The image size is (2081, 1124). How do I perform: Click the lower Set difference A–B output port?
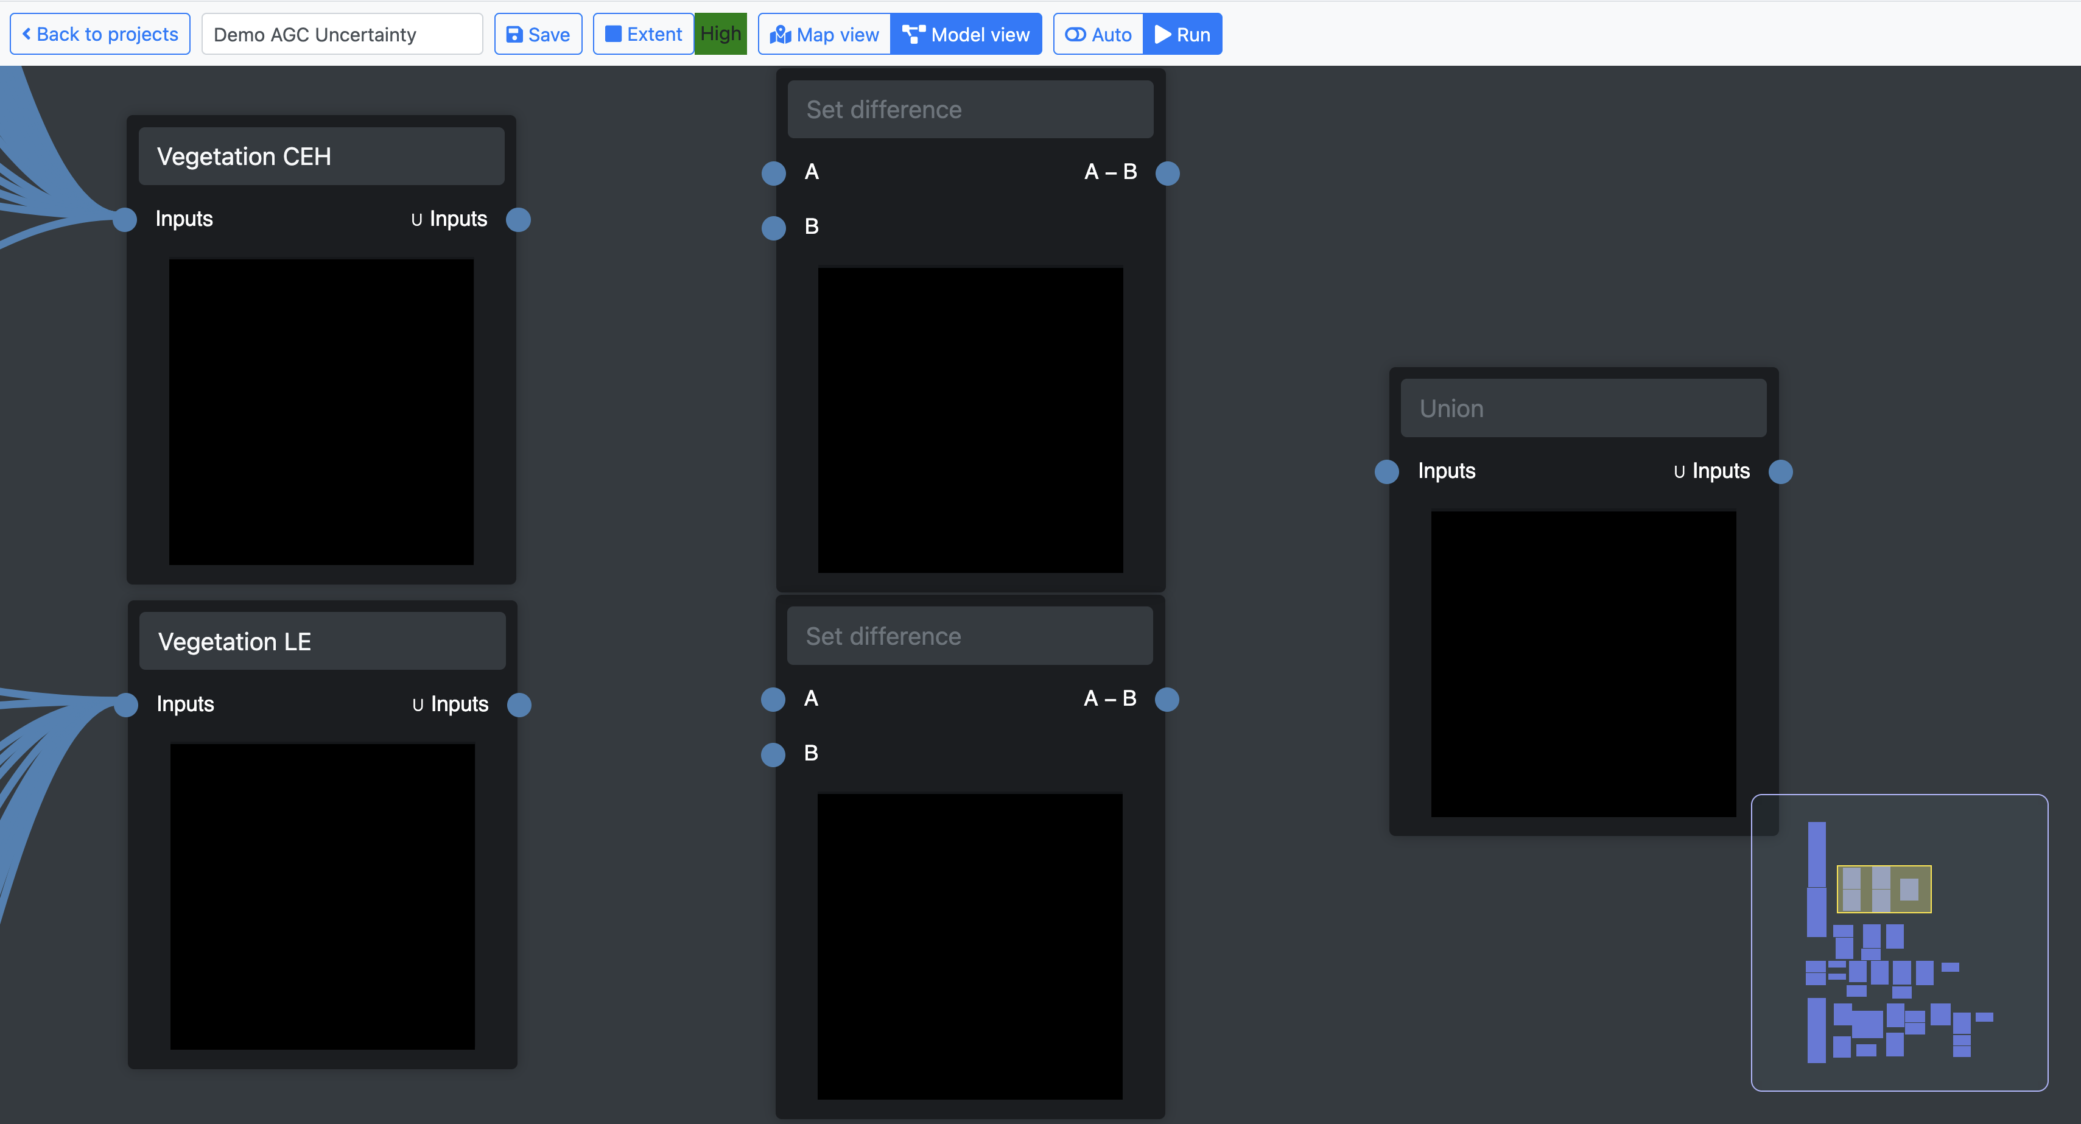(x=1167, y=699)
